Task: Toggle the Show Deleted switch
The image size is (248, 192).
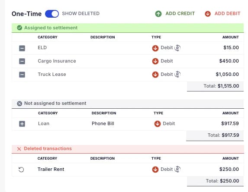Action: pos(52,14)
